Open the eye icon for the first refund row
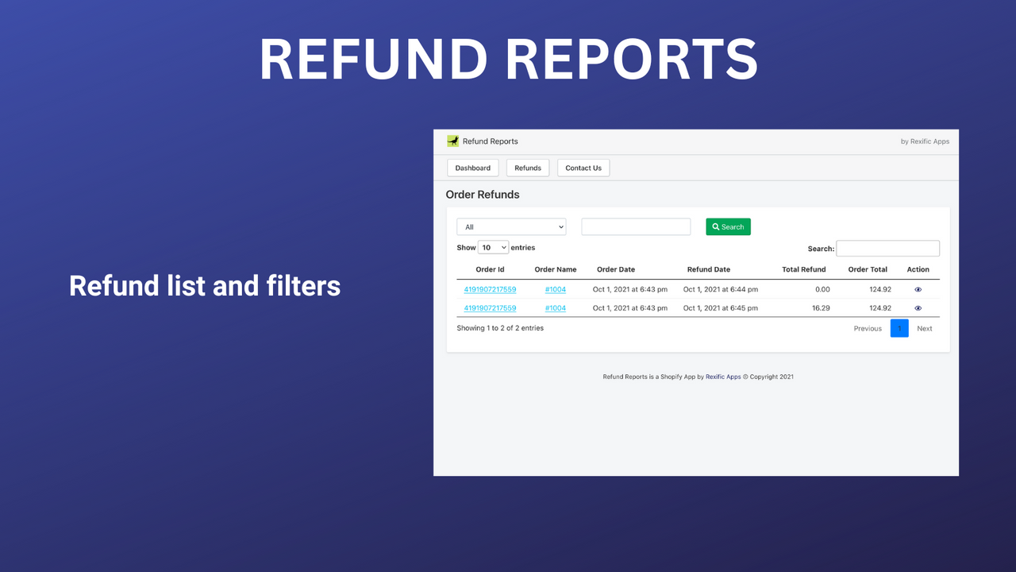This screenshot has height=572, width=1016. pyautogui.click(x=918, y=289)
